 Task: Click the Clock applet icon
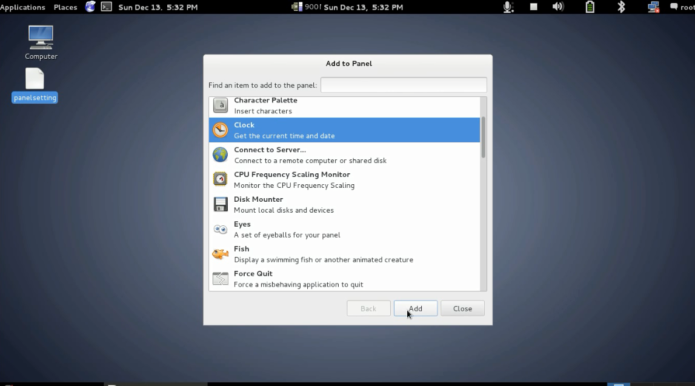221,130
